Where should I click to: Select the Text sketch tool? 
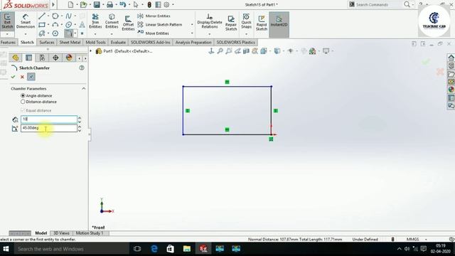coord(82,25)
